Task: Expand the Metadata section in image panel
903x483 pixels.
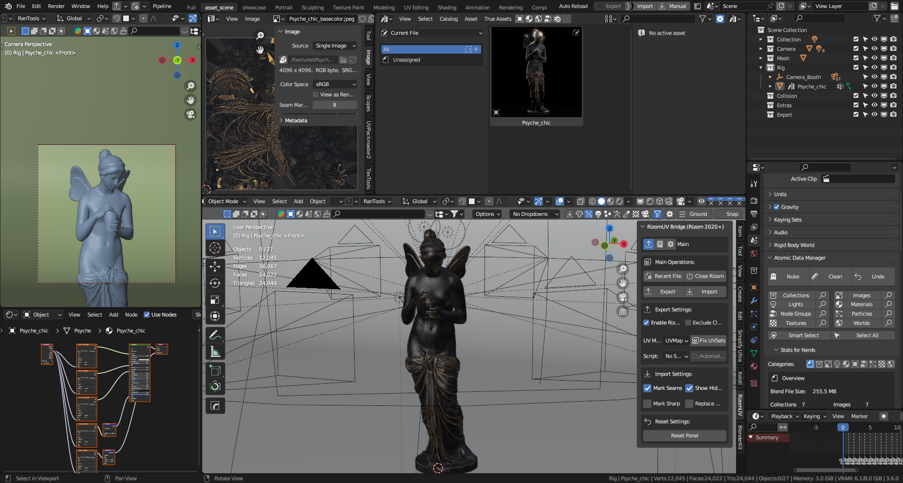Action: tap(296, 120)
